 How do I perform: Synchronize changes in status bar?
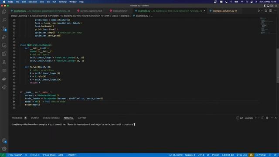tap(26, 155)
